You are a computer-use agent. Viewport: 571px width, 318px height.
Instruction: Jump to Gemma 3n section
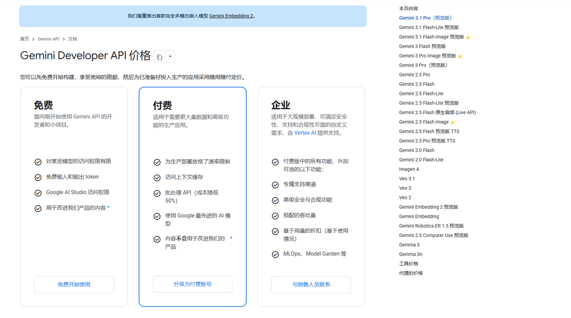coord(410,254)
